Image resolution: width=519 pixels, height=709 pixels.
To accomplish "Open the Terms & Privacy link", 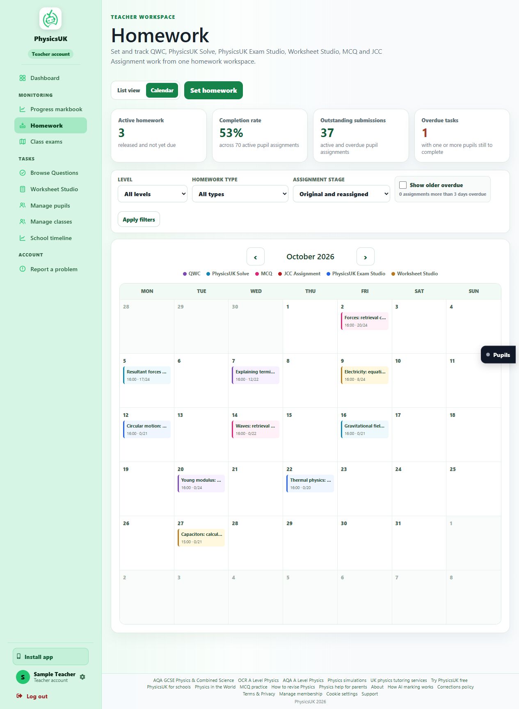I will (259, 694).
